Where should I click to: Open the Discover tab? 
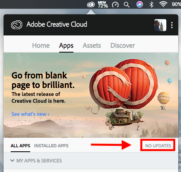(x=123, y=45)
